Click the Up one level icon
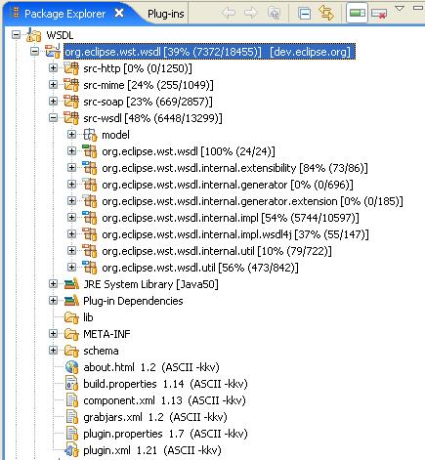The image size is (425, 460). pyautogui.click(x=274, y=13)
